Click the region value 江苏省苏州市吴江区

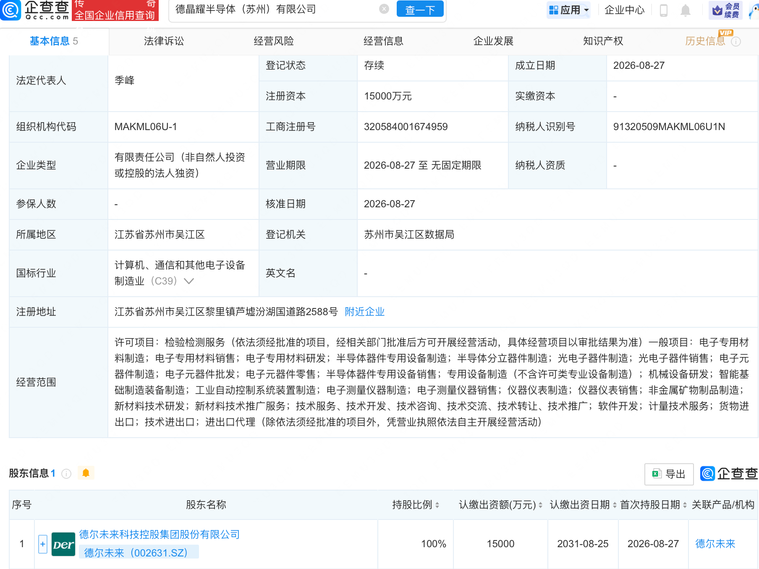click(160, 235)
